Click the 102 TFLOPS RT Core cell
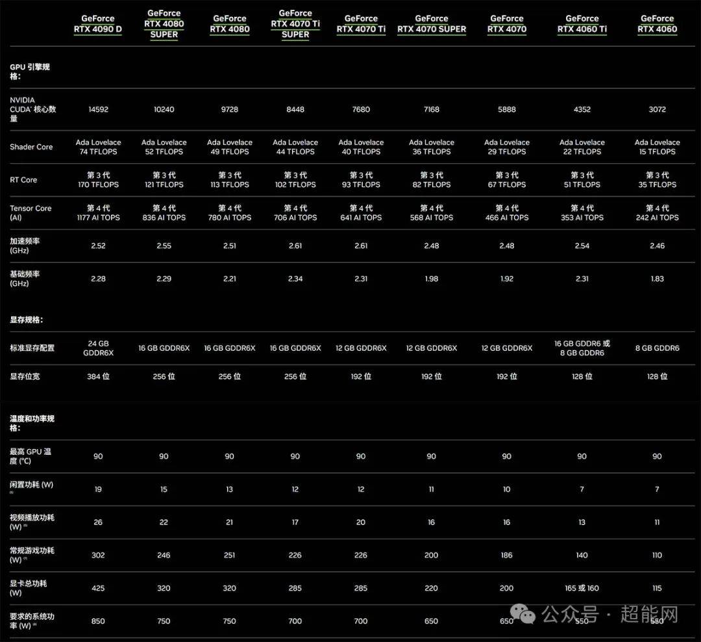701x642 pixels. pyautogui.click(x=295, y=180)
